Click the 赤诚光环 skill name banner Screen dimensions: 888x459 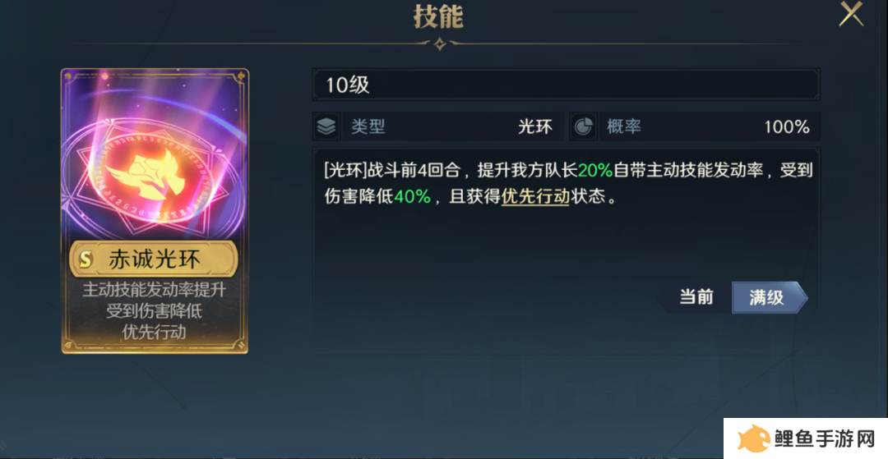pyautogui.click(x=154, y=259)
